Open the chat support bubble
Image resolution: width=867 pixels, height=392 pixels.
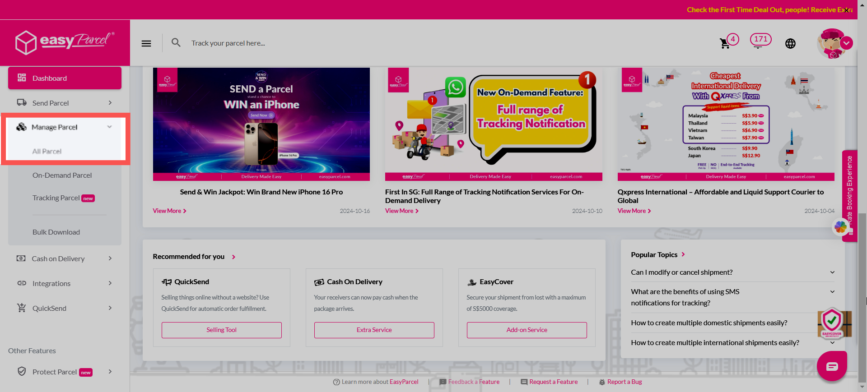pyautogui.click(x=832, y=366)
